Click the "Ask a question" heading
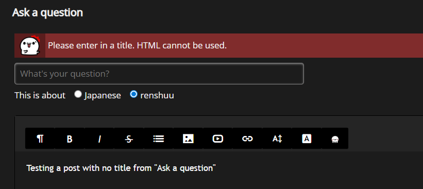This screenshot has width=423, height=189. click(47, 13)
